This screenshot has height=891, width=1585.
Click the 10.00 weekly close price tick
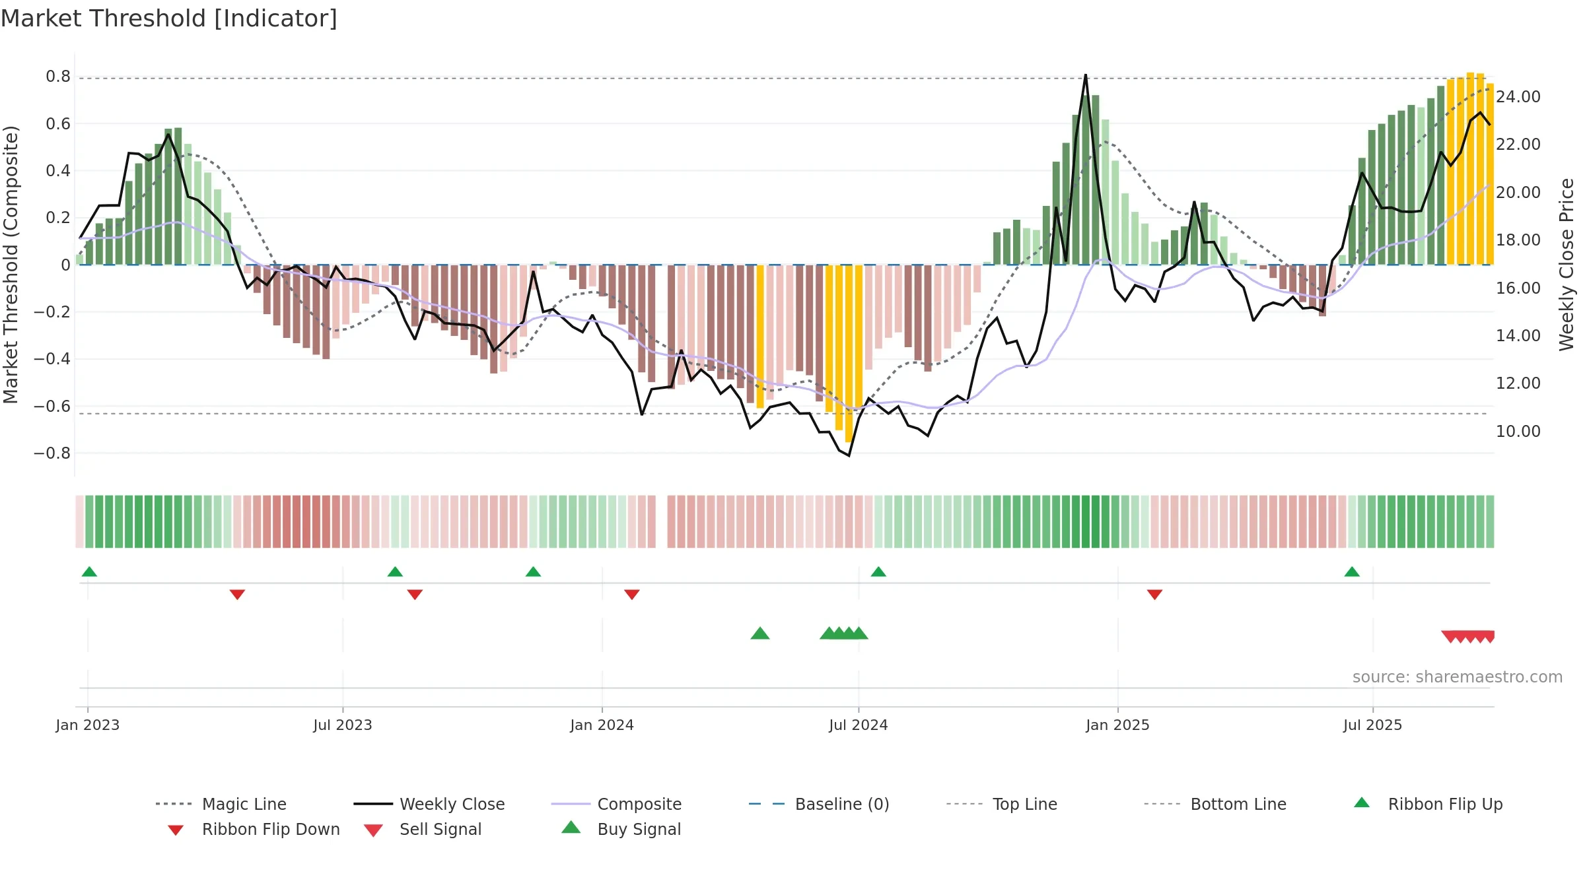[1518, 431]
